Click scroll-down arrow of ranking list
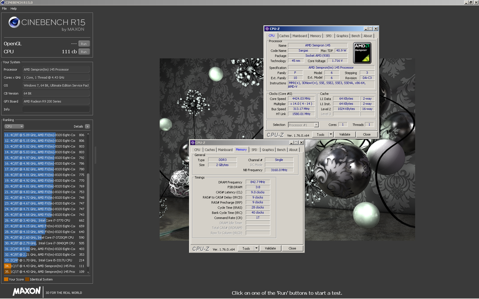 (x=88, y=273)
